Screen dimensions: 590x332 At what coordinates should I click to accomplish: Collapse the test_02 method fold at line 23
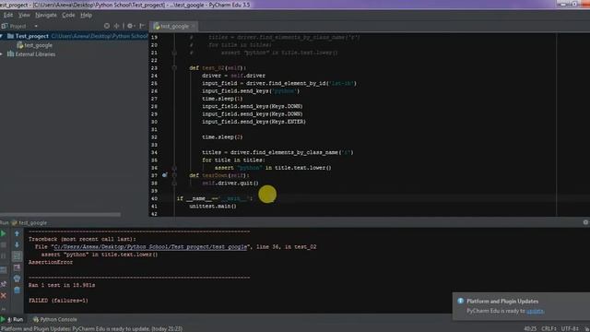click(x=174, y=68)
